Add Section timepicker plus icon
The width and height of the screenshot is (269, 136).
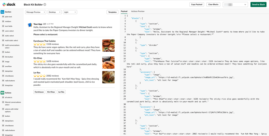[3, 85]
